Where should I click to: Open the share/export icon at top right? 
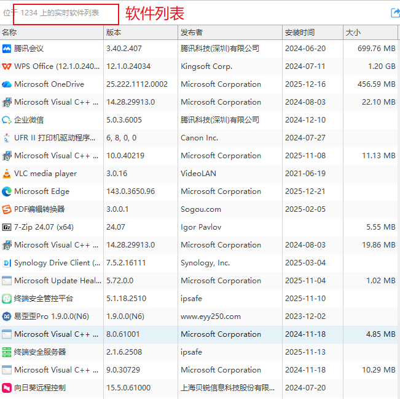[x=394, y=13]
